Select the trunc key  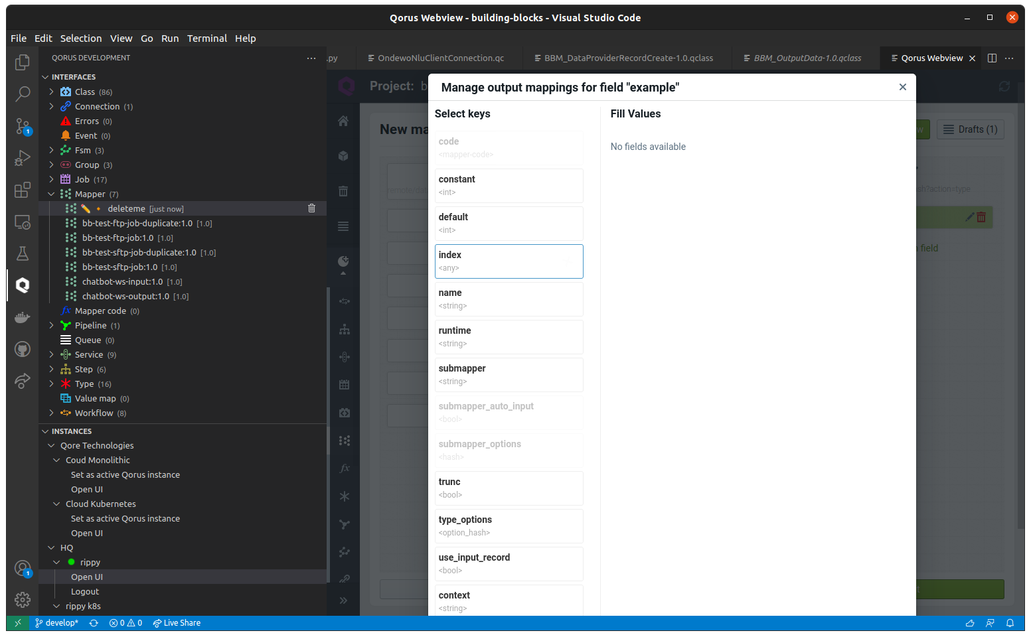click(x=509, y=488)
